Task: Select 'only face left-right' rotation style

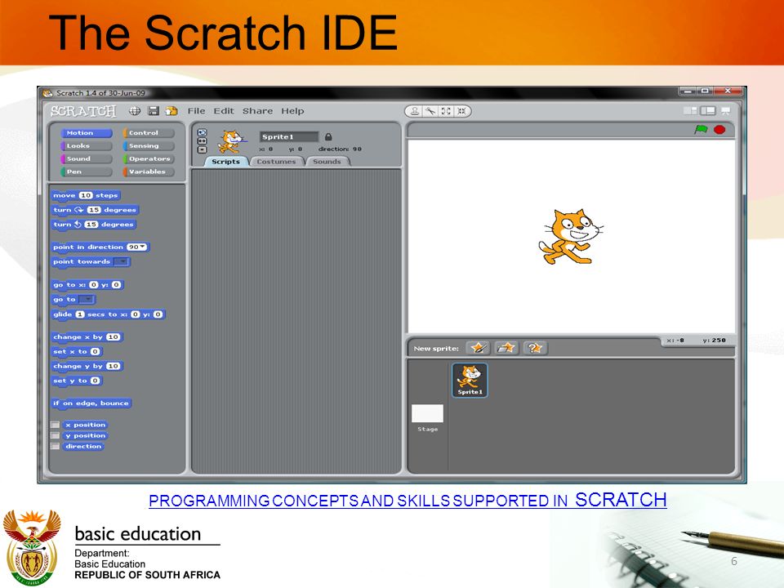Action: pyautogui.click(x=202, y=141)
